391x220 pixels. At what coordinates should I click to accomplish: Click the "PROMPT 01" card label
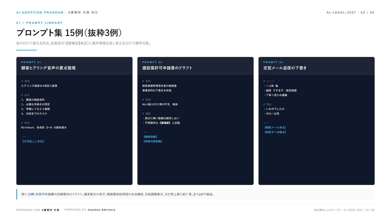pos(31,62)
